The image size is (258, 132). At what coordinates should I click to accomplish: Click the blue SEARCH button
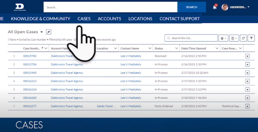coord(192,7)
